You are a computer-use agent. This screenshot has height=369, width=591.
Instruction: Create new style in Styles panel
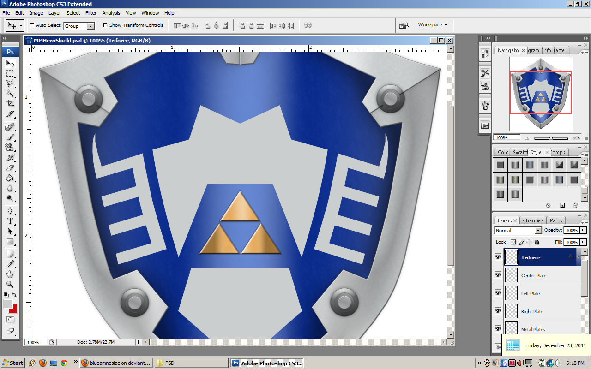point(562,205)
